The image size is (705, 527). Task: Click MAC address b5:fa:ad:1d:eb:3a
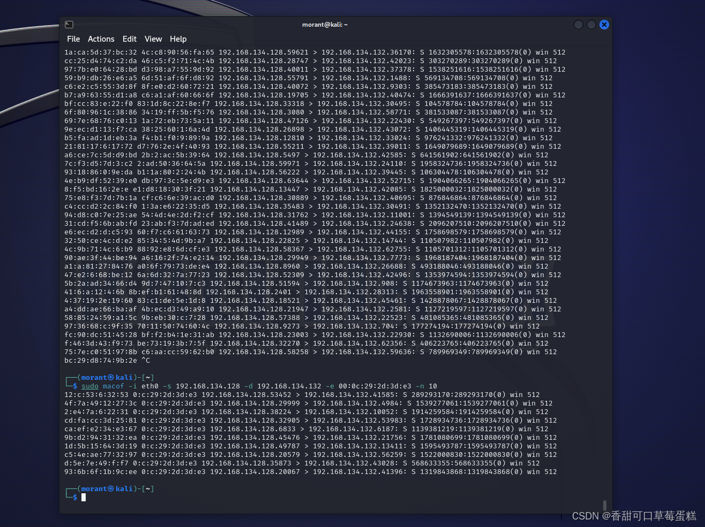tap(101, 138)
